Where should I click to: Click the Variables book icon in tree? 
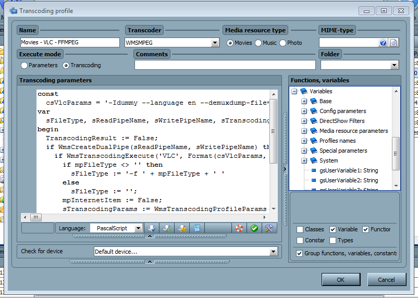[x=304, y=91]
